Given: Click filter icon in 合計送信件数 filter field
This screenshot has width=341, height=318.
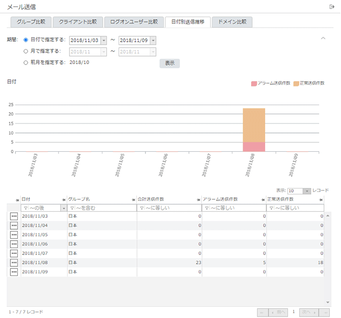Looking at the screenshot, I should 141,208.
